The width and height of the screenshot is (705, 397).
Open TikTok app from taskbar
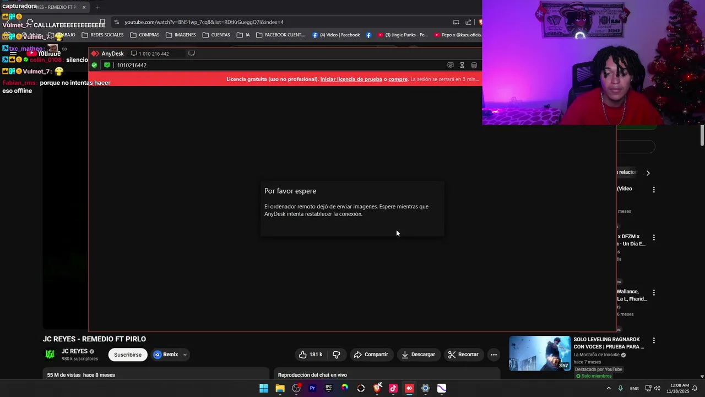[393, 388]
